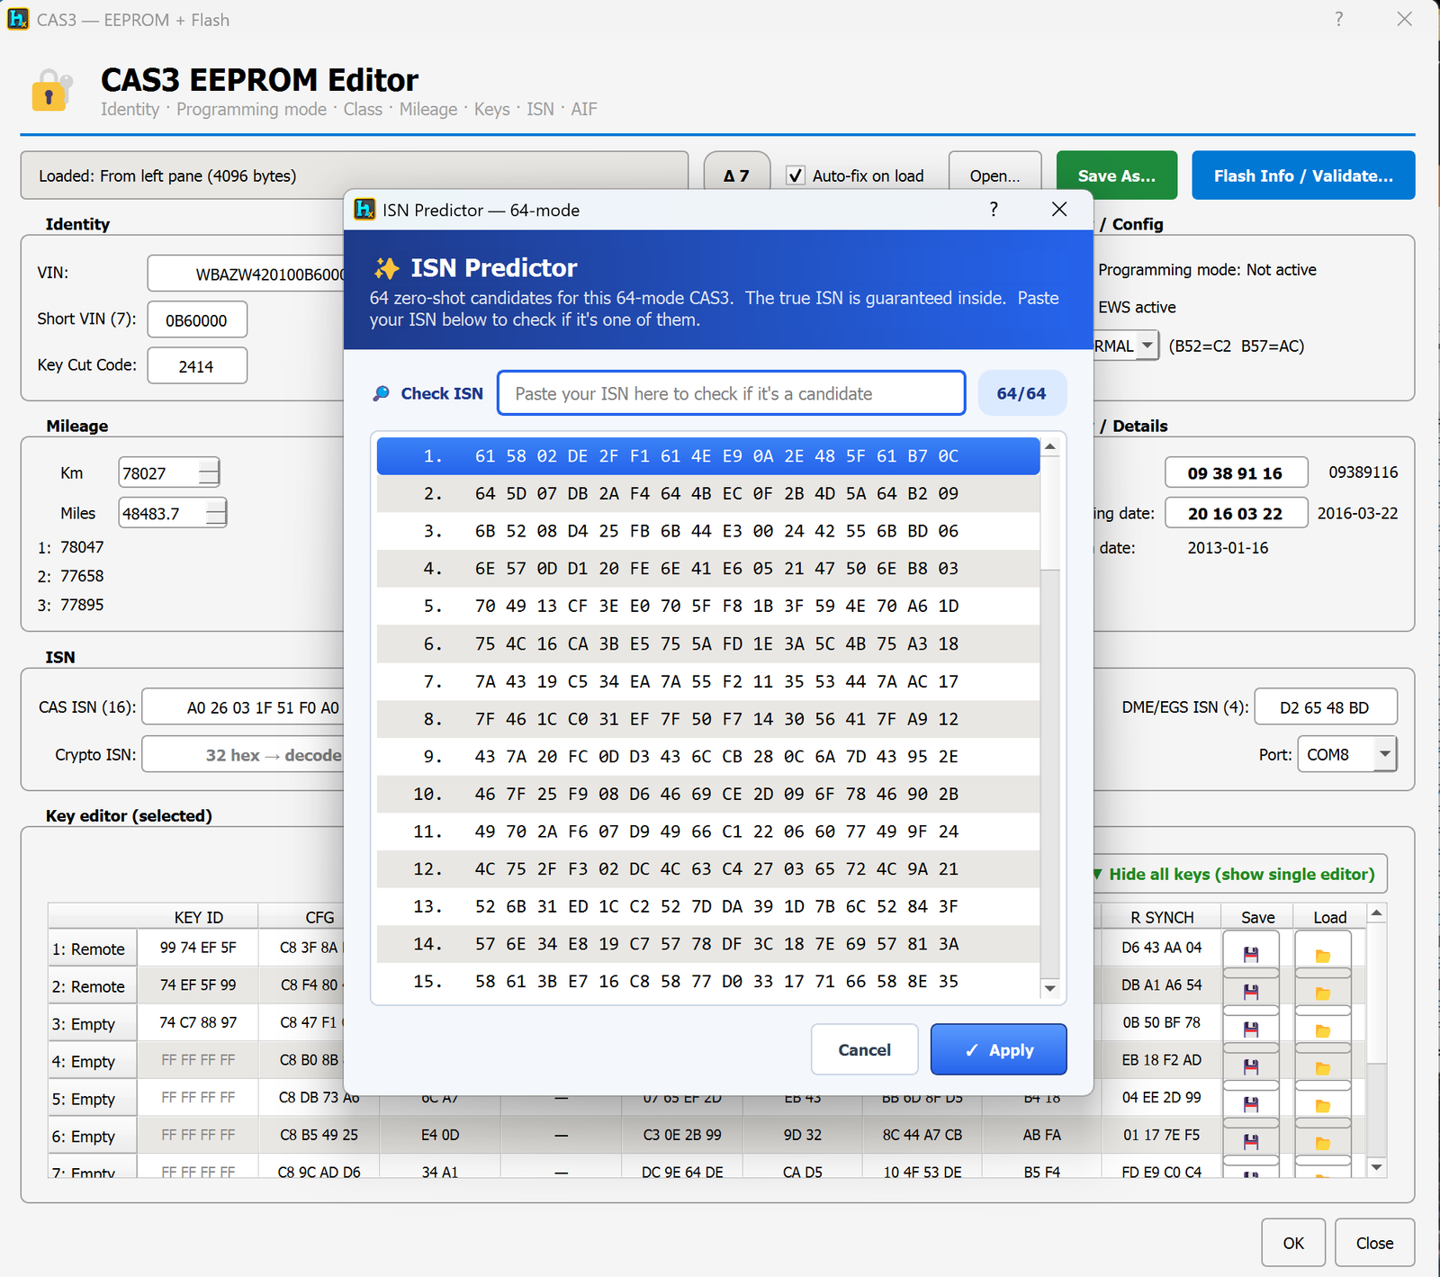The image size is (1440, 1277).
Task: Open the COM8 port dropdown
Action: (1386, 754)
